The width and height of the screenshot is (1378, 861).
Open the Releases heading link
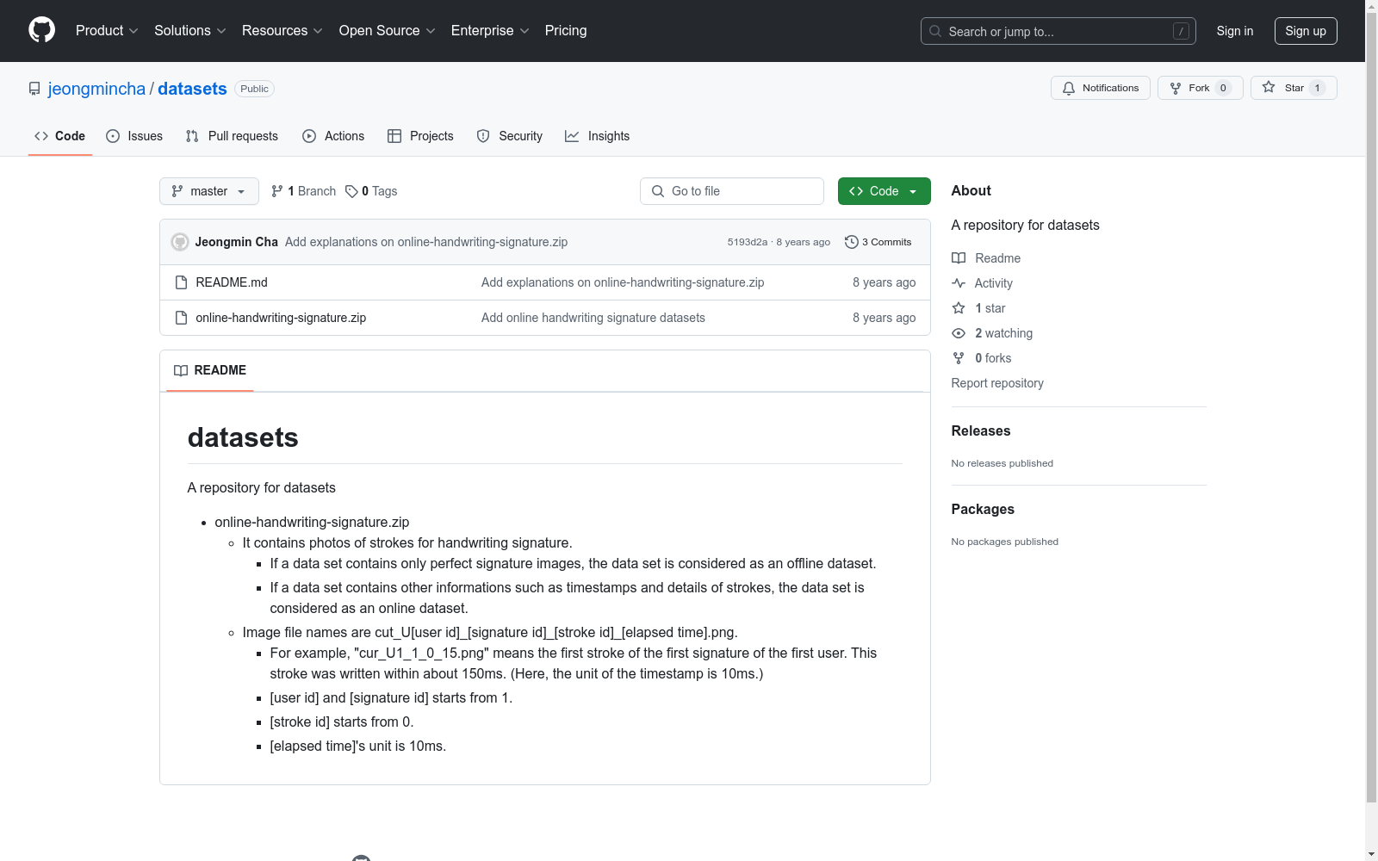pyautogui.click(x=981, y=430)
